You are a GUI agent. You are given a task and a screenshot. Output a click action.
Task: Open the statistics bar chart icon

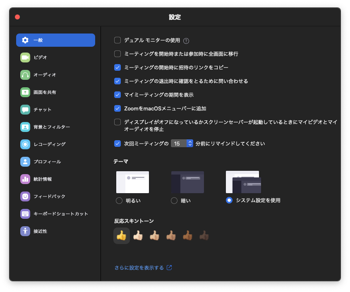(x=25, y=179)
